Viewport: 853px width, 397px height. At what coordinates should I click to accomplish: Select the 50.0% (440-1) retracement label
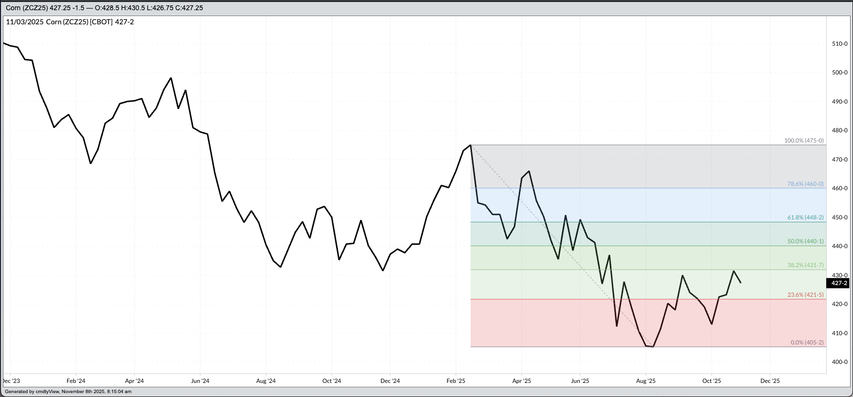(805, 241)
